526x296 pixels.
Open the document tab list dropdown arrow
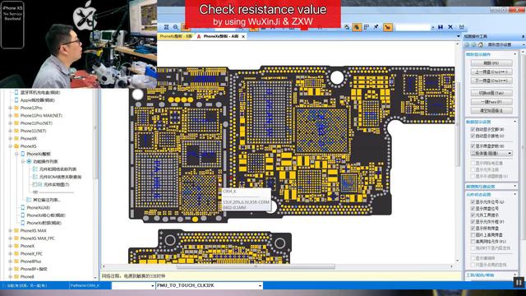coord(459,36)
